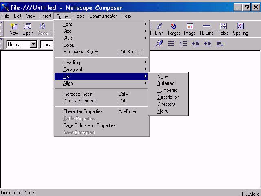Click the bullet list toolbar icon
Viewport: 261px width, 196px height.
point(171,44)
